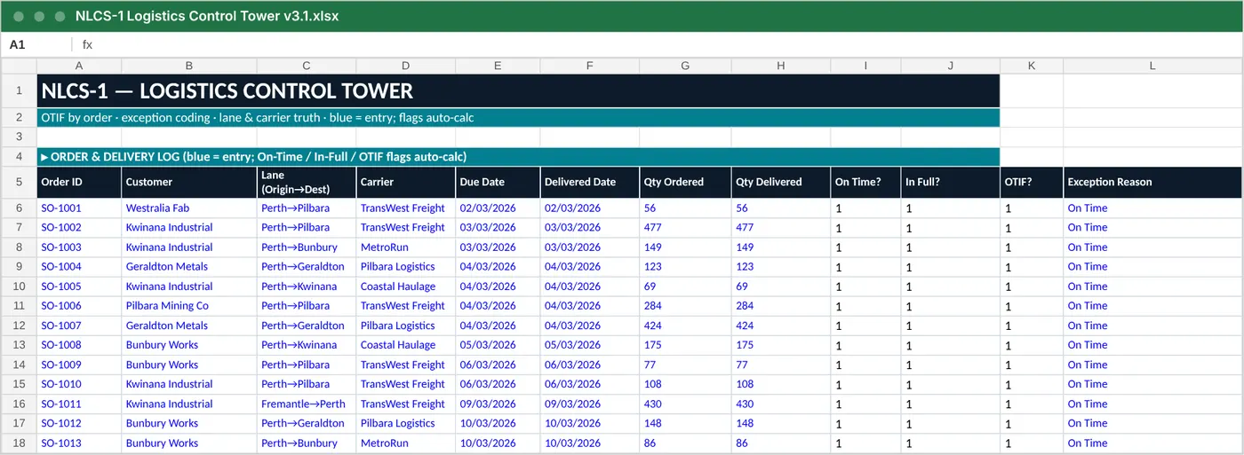This screenshot has width=1244, height=455.
Task: Click the On Time? heading cell
Action: pyautogui.click(x=865, y=182)
